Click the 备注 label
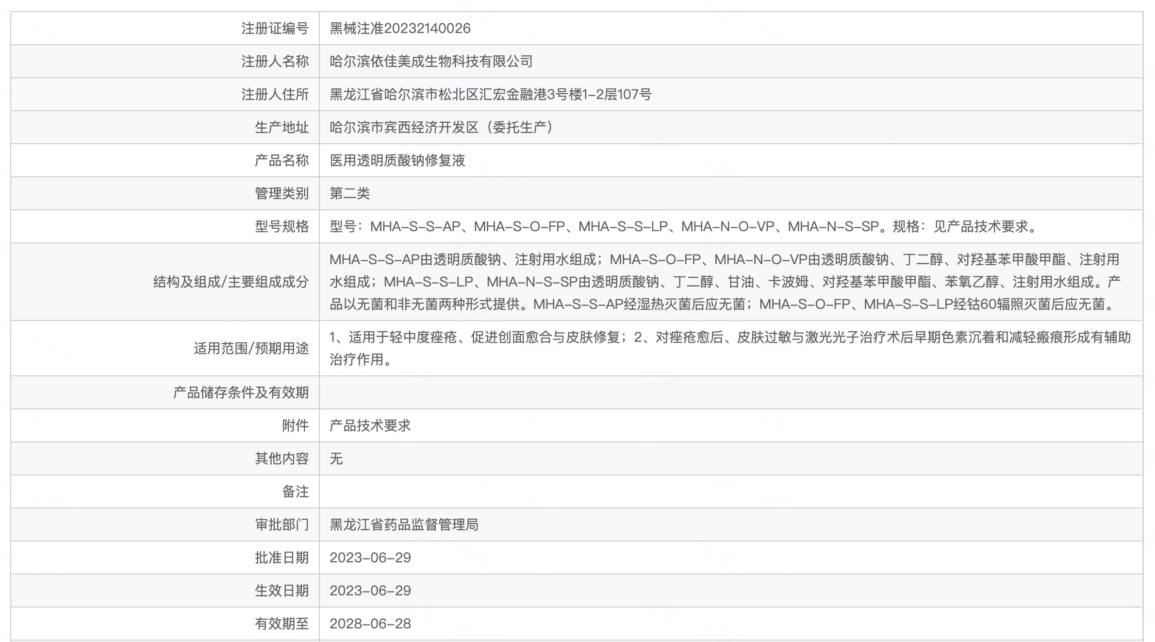The image size is (1155, 642). [296, 491]
